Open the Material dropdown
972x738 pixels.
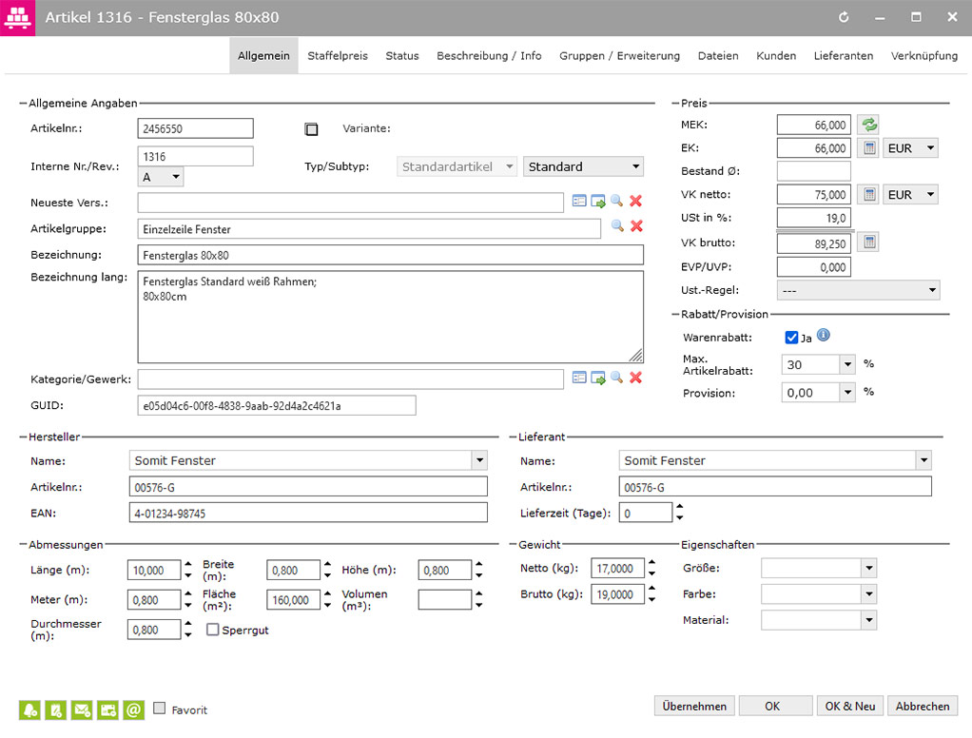869,620
